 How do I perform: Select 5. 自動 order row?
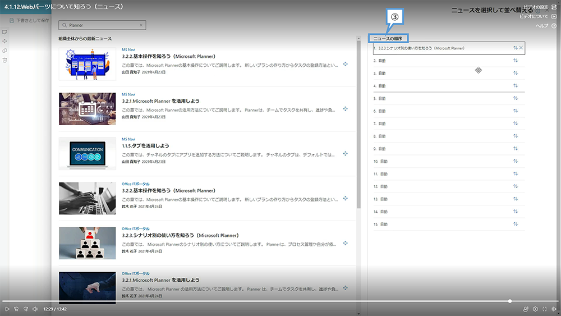click(449, 98)
